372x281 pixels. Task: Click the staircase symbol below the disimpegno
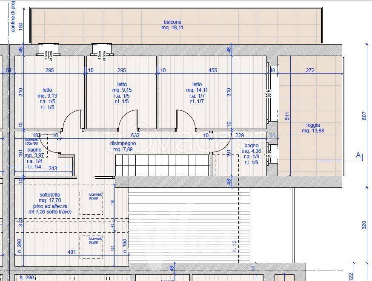click(163, 165)
